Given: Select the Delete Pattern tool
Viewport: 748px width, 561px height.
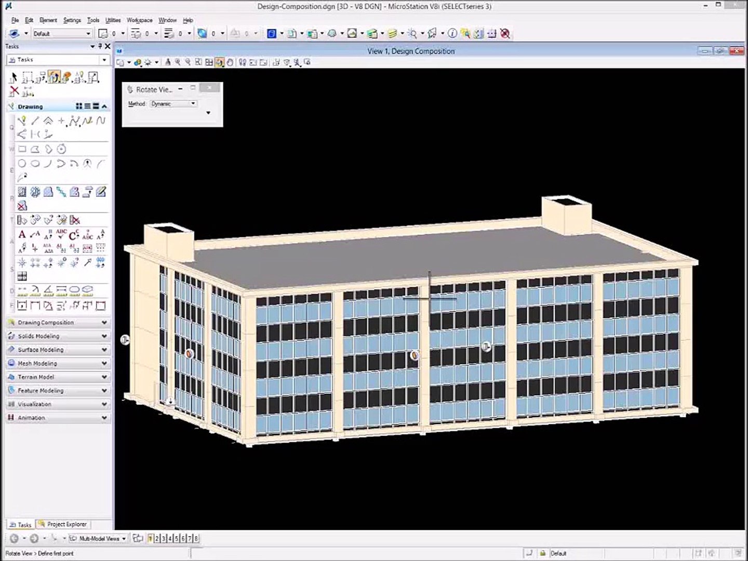Looking at the screenshot, I should click(x=22, y=206).
